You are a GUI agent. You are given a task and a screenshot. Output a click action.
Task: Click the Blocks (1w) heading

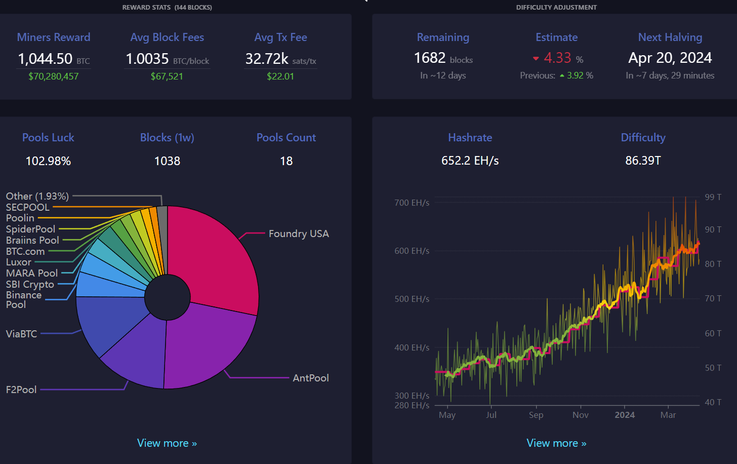[167, 138]
